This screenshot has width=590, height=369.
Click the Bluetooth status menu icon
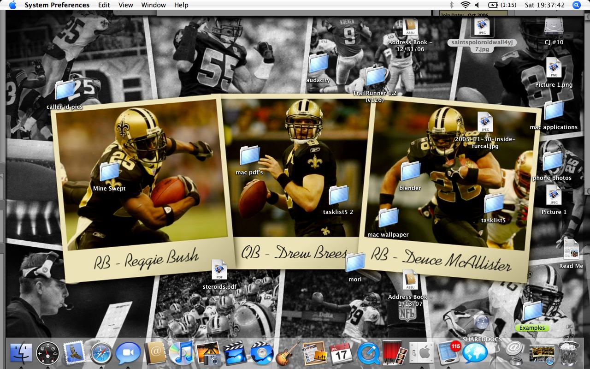[452, 5]
